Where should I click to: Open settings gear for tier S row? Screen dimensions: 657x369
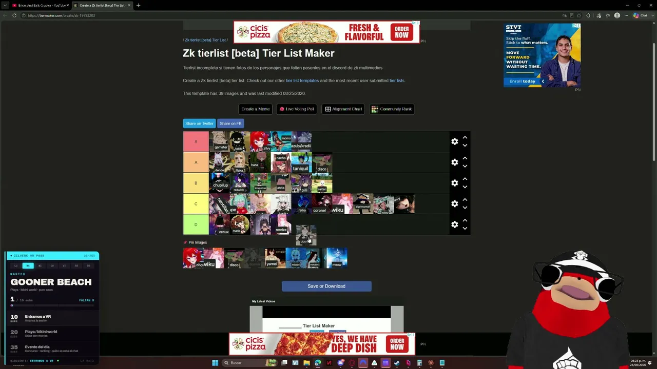click(x=454, y=141)
